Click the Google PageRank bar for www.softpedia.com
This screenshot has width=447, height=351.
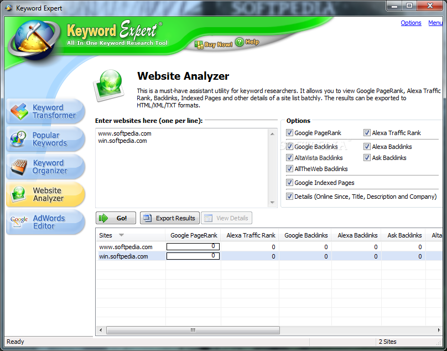pyautogui.click(x=193, y=246)
